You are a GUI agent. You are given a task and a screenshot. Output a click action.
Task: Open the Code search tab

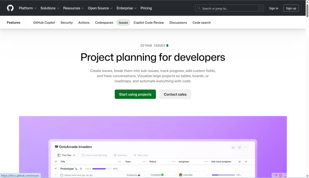tap(201, 22)
